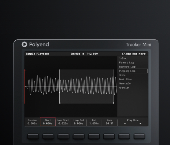Viewport: 170px width, 145px height.
Task: Click the Polyend logo icon
Action: (x=24, y=44)
